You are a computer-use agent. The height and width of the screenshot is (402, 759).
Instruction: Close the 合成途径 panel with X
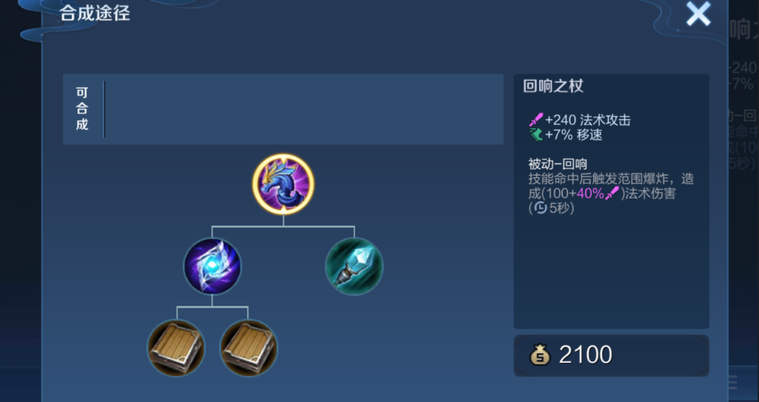[698, 14]
